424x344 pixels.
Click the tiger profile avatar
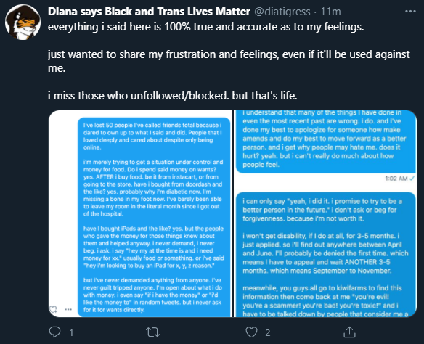pyautogui.click(x=23, y=22)
